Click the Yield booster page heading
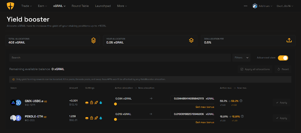This screenshot has height=133, width=301. point(28,19)
